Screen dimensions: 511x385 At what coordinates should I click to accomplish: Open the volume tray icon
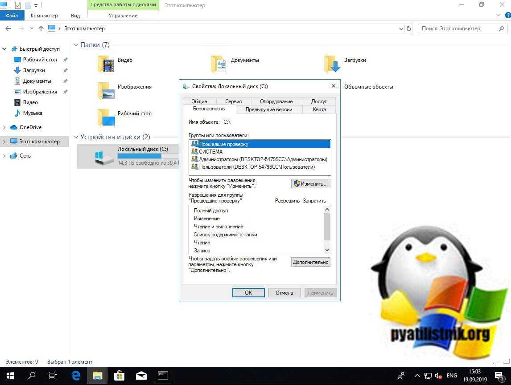point(438,376)
